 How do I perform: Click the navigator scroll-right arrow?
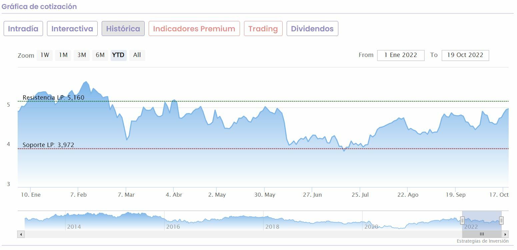tap(505, 234)
